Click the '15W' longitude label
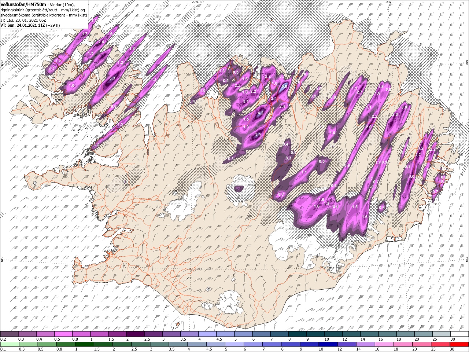Image resolution: width=469 pixels, height=352 pixels. click(388, 2)
